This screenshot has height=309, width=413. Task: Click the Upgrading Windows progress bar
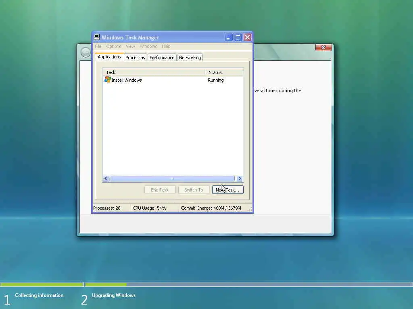pyautogui.click(x=249, y=284)
